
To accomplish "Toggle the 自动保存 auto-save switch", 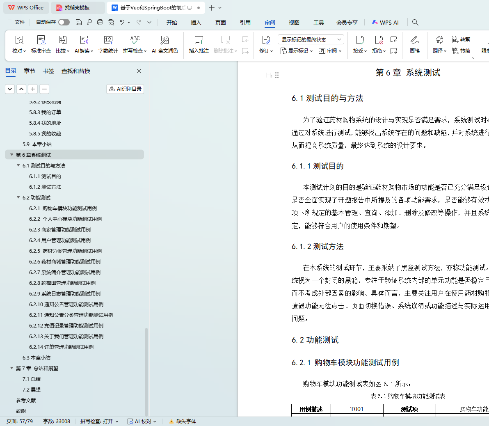I will (x=64, y=22).
